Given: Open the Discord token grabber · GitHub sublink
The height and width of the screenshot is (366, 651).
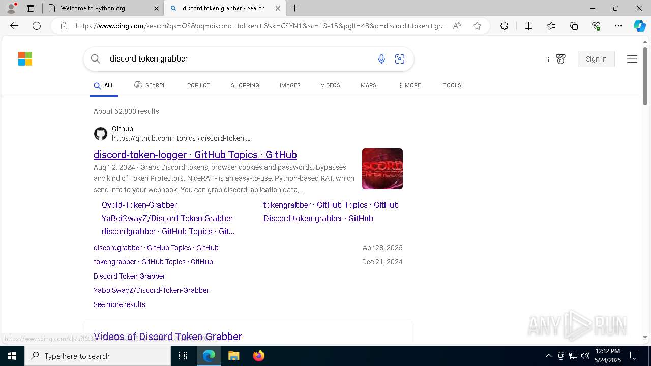Looking at the screenshot, I should tap(318, 218).
